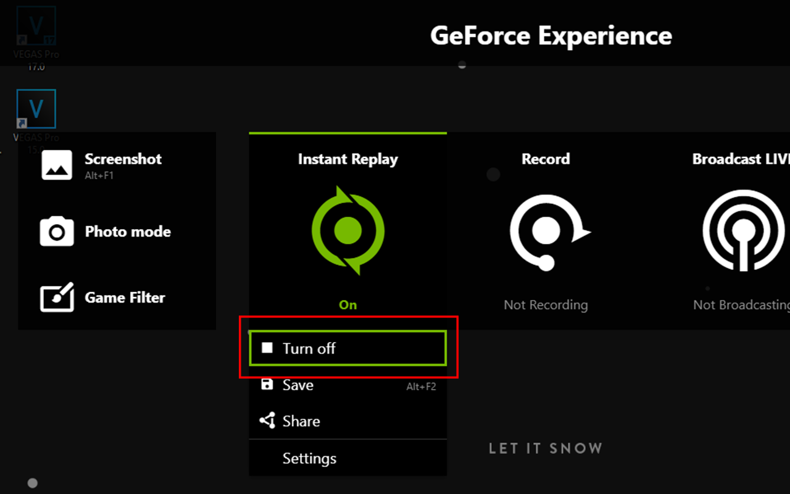The height and width of the screenshot is (494, 790).
Task: Select the Share menu entry text
Action: pos(301,421)
